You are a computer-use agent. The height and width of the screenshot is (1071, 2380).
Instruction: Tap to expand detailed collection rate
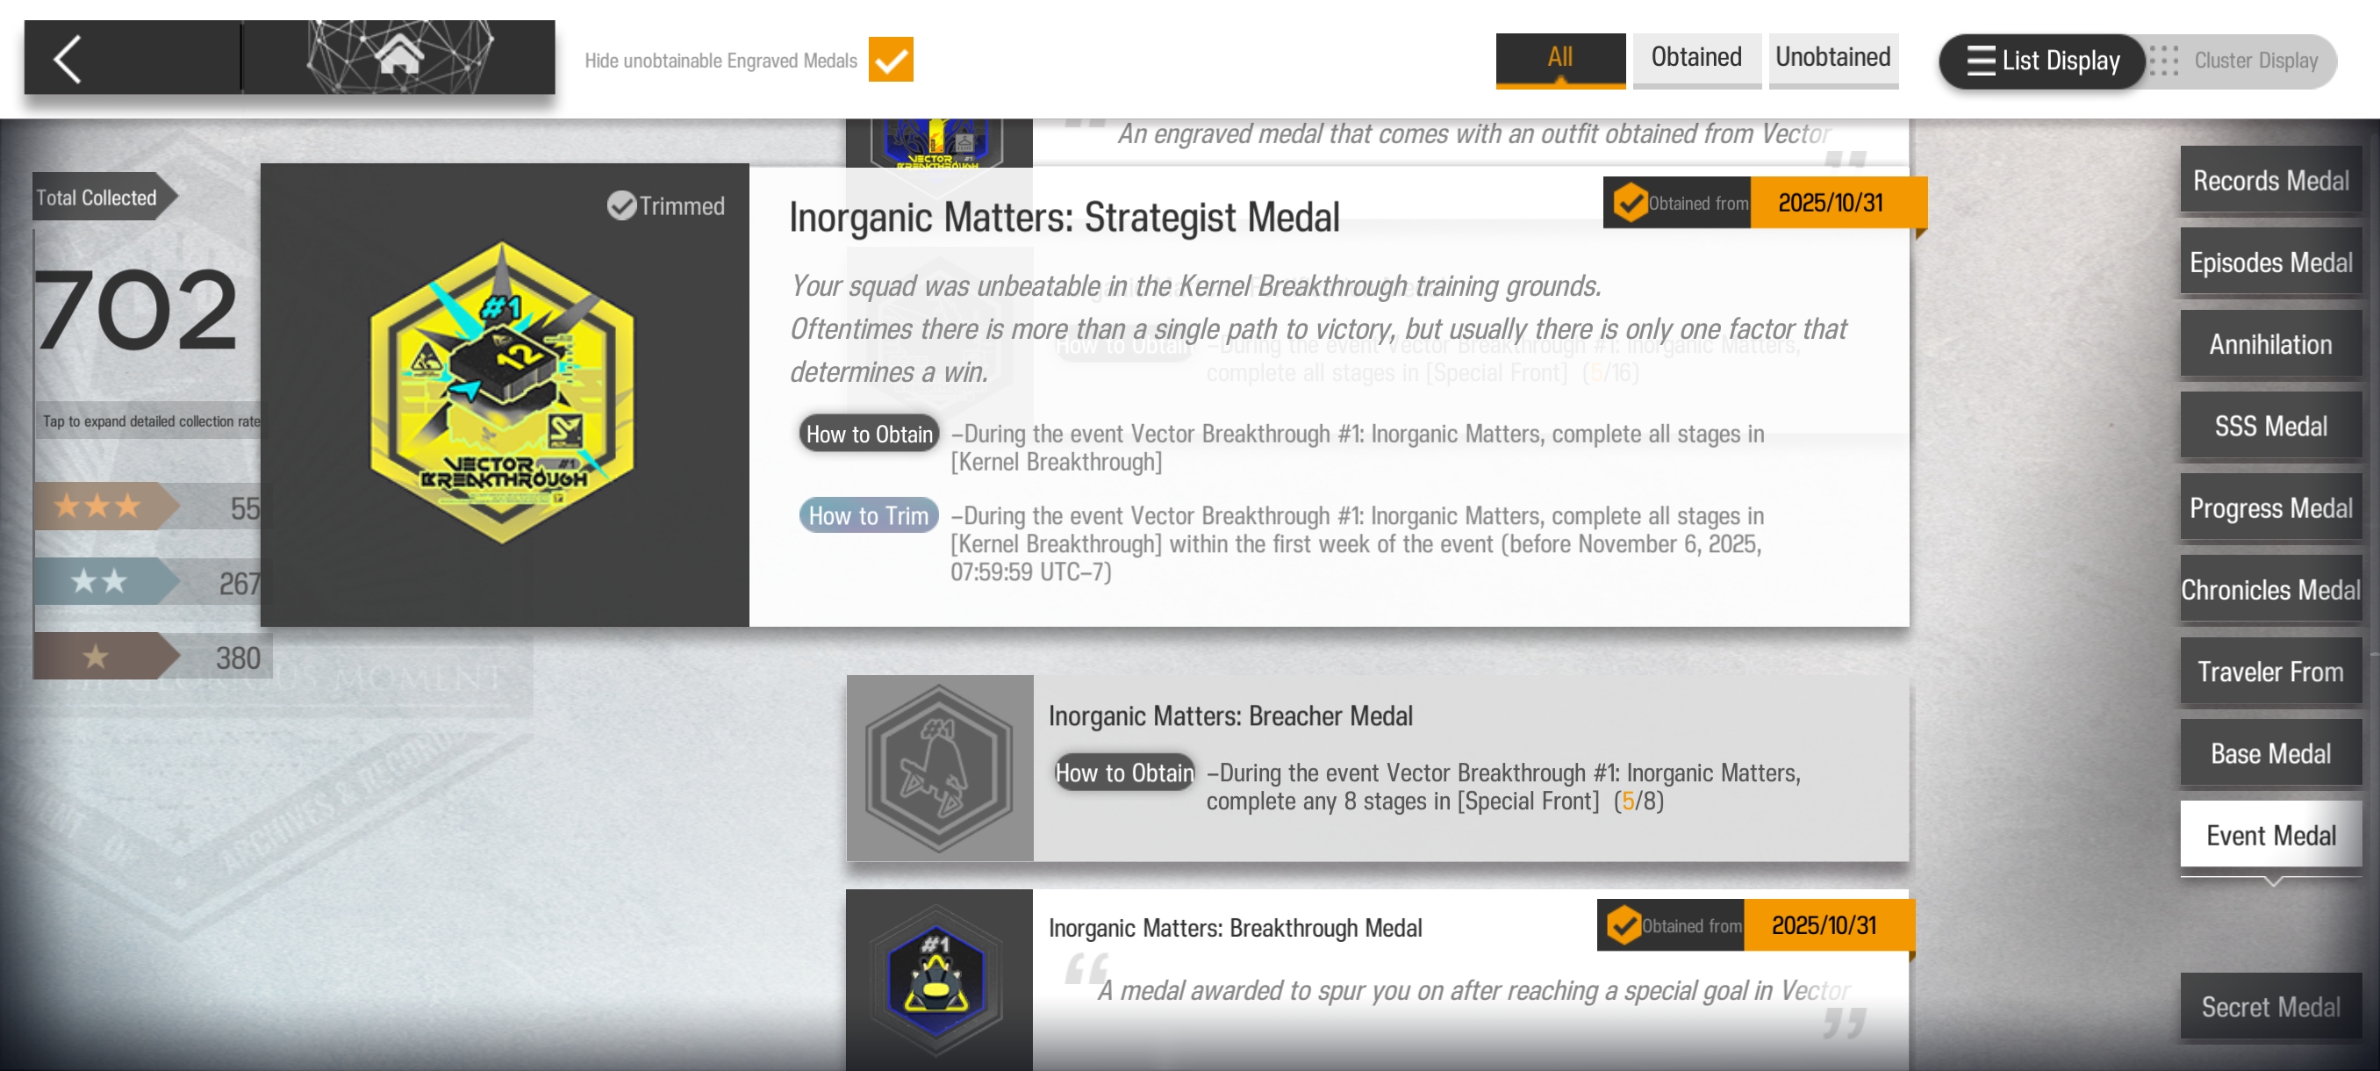pos(151,421)
